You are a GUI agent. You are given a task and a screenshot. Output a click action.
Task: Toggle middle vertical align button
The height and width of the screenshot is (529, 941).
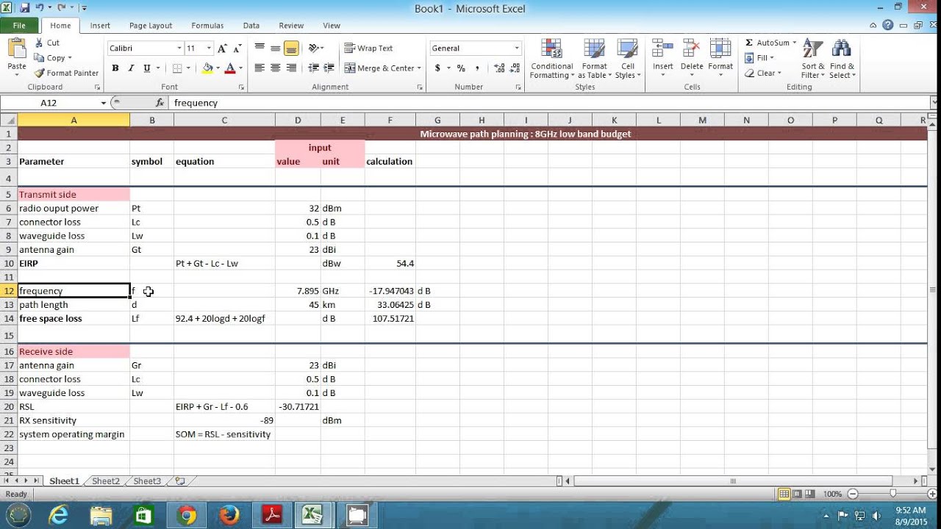(275, 48)
